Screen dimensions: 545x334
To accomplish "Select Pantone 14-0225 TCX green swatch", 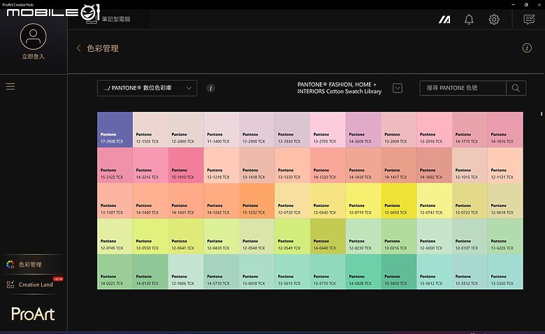I will (115, 271).
